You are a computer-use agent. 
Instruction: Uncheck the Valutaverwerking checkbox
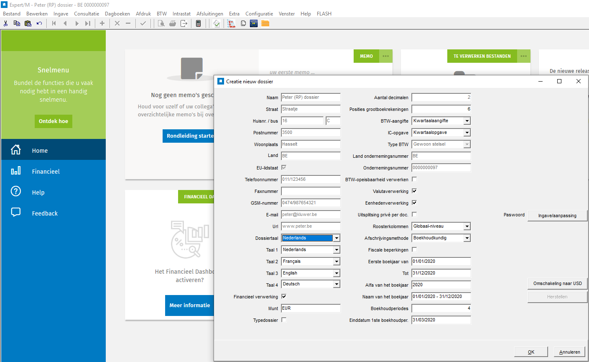(414, 191)
